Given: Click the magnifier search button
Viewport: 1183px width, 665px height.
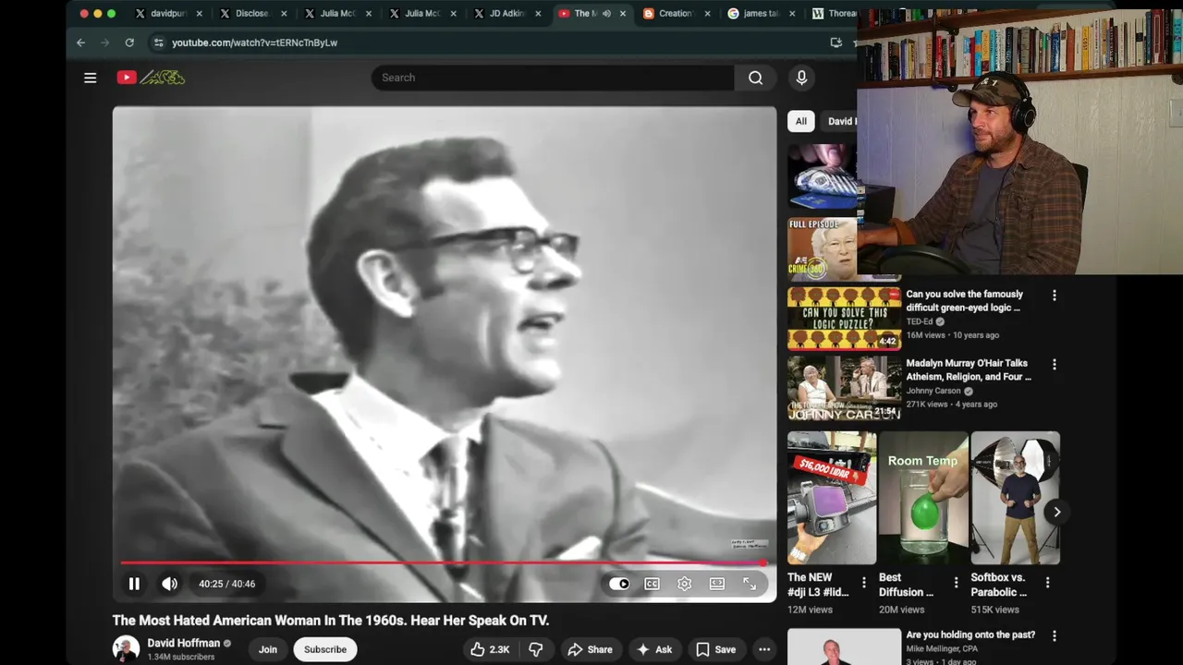Looking at the screenshot, I should (x=756, y=78).
